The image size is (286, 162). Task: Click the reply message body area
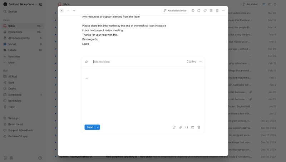(143, 95)
